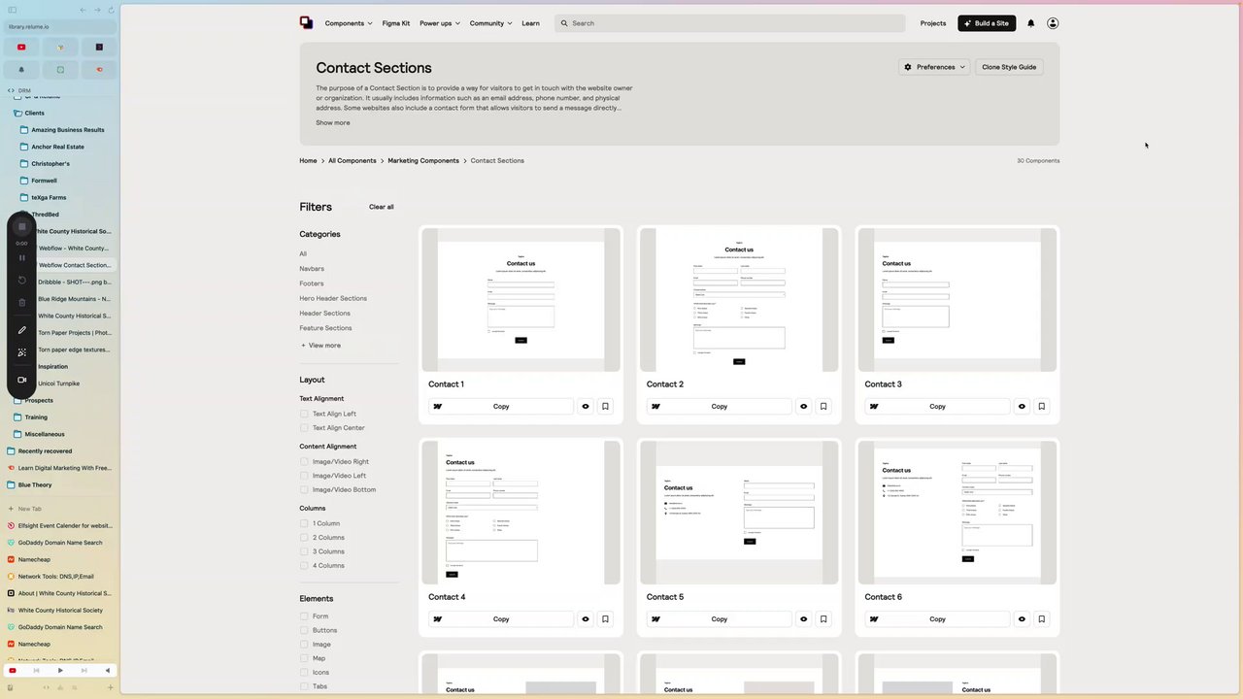The image size is (1243, 699).
Task: Toggle the recorder camera icon
Action: coord(22,380)
